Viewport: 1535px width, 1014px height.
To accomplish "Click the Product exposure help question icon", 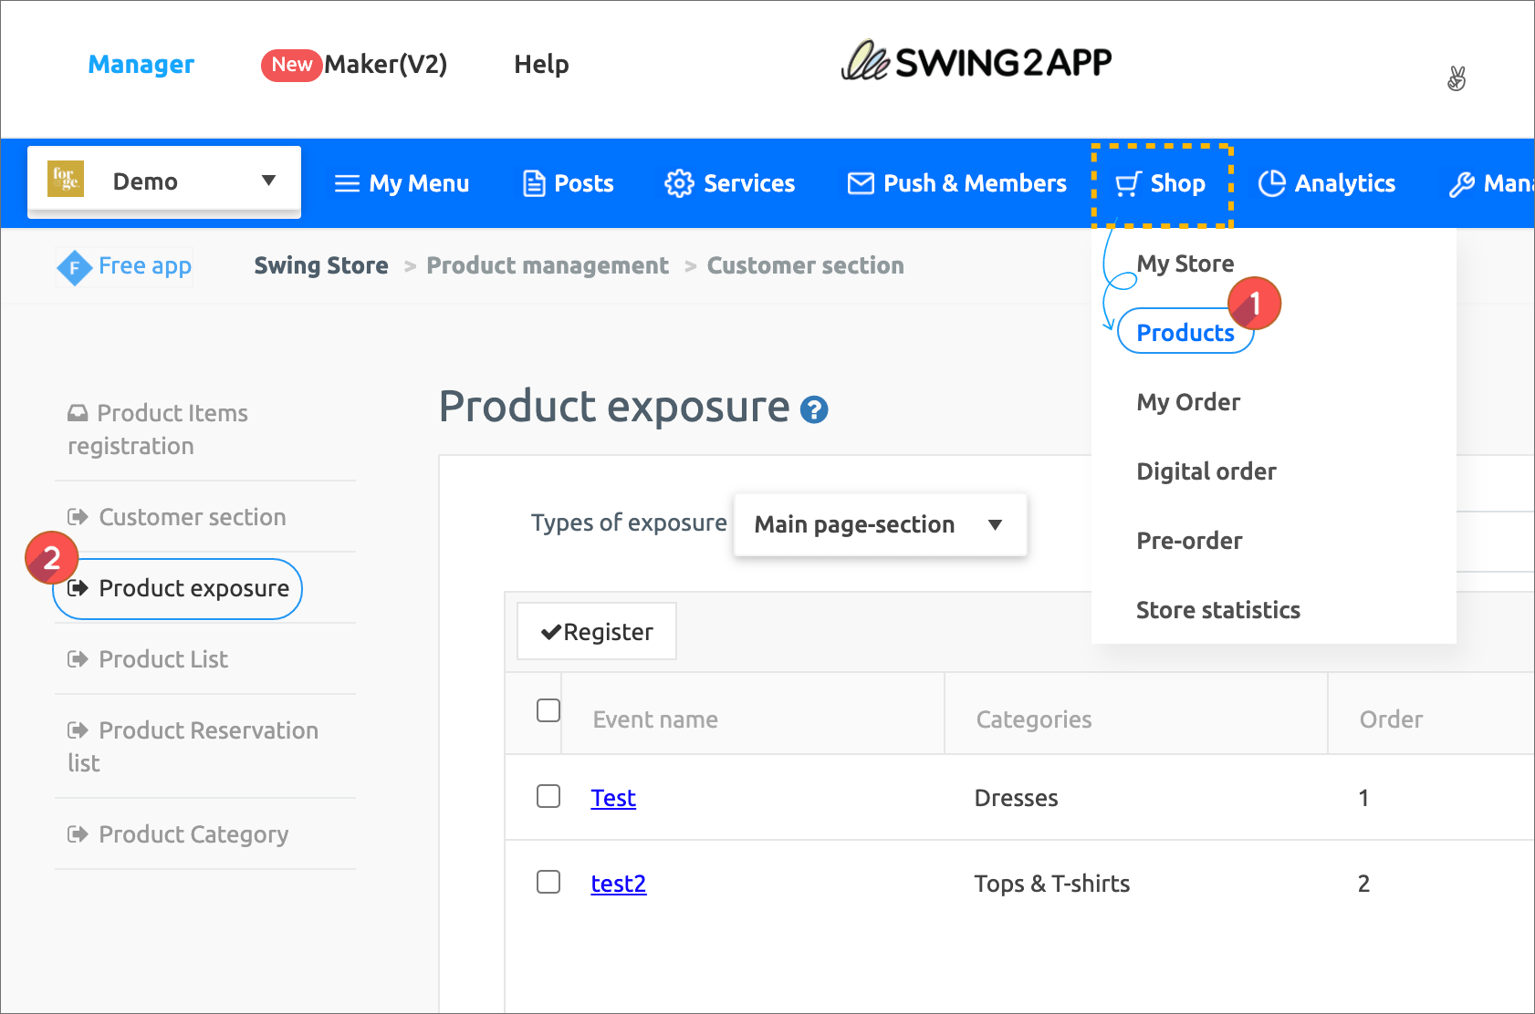I will pyautogui.click(x=813, y=410).
